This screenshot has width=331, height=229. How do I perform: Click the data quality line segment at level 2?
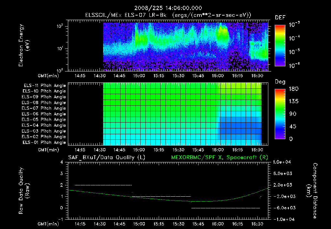tap(103, 185)
